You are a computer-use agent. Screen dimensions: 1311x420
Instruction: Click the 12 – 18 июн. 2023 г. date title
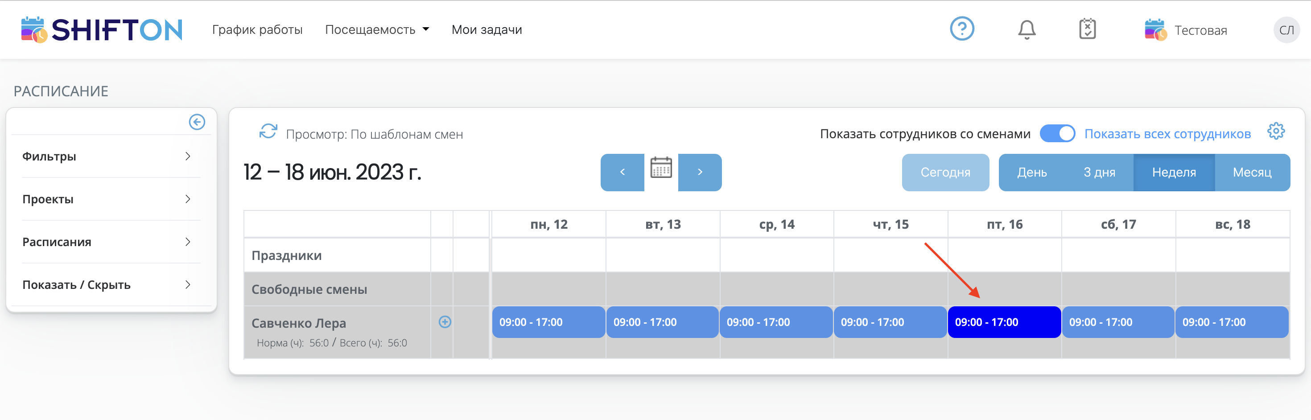(x=332, y=172)
